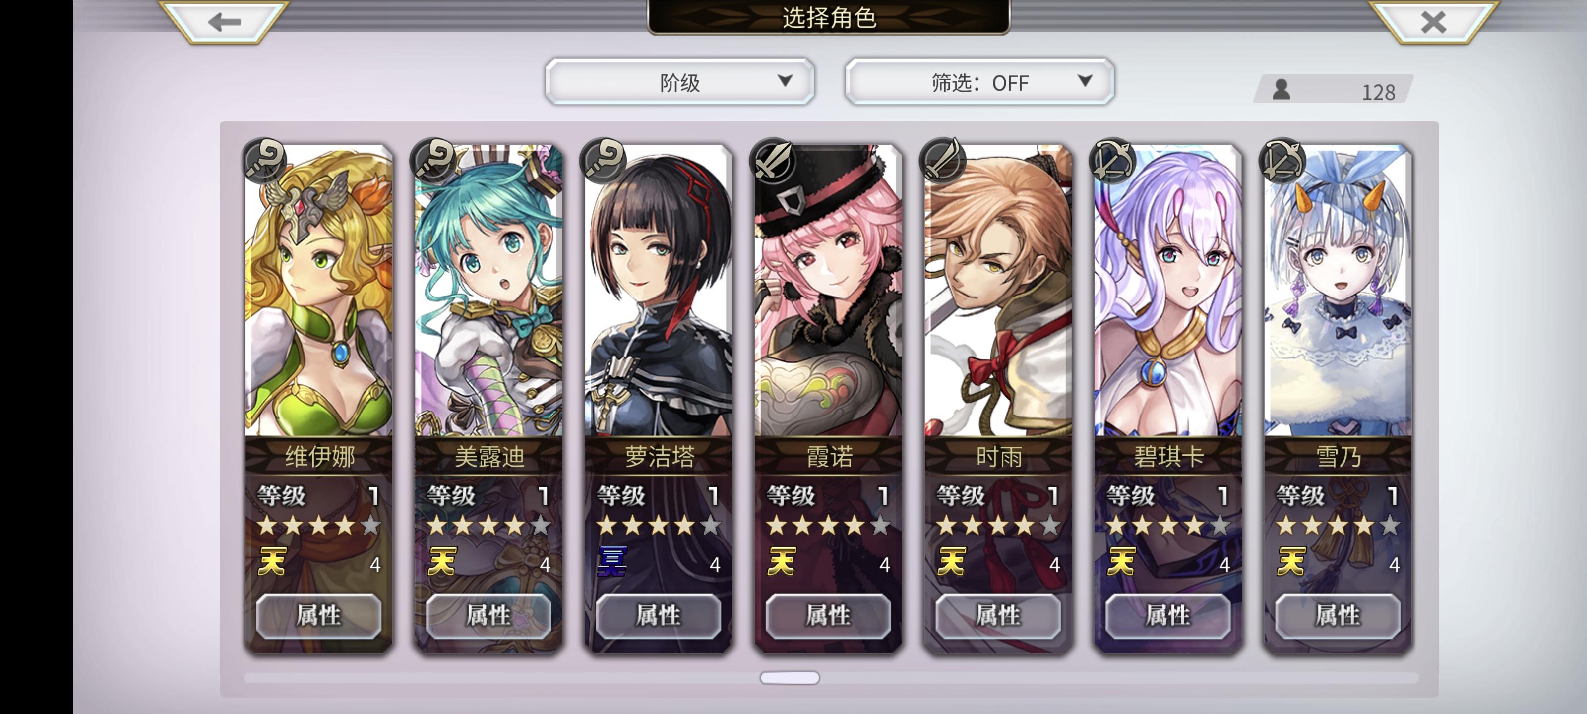Select the 霞诺 character portrait
This screenshot has width=1587, height=714.
(829, 290)
